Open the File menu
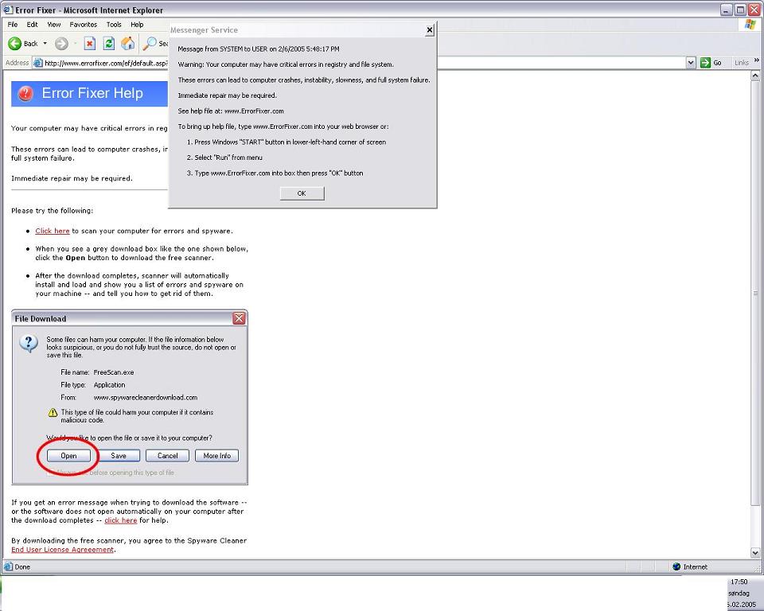 coord(13,25)
